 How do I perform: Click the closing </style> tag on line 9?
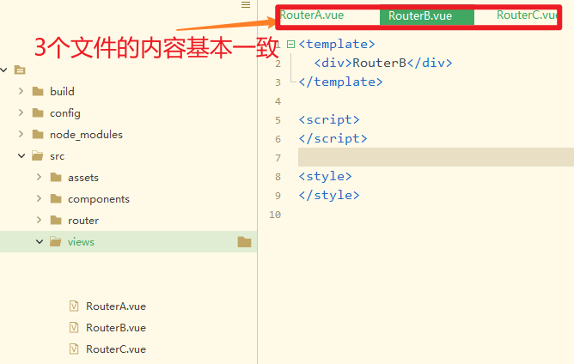point(329,196)
